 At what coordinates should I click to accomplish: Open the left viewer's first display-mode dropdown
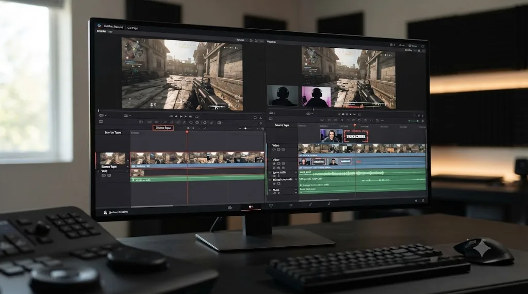pyautogui.click(x=103, y=116)
